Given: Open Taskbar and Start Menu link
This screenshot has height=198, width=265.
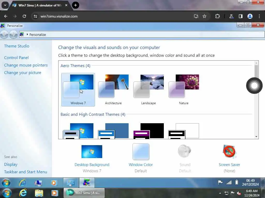Looking at the screenshot, I should click(x=26, y=172).
